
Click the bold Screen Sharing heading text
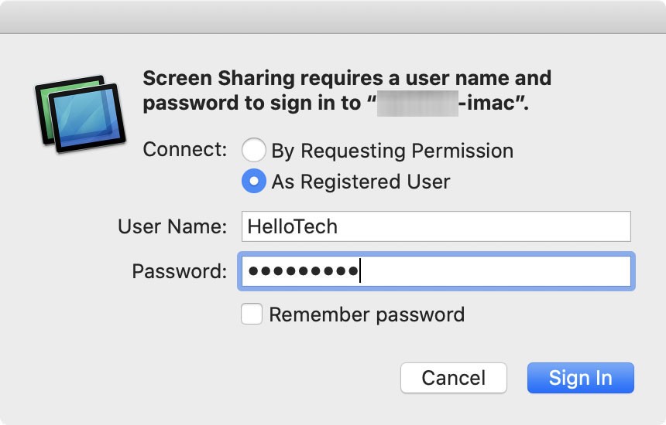pyautogui.click(x=347, y=79)
